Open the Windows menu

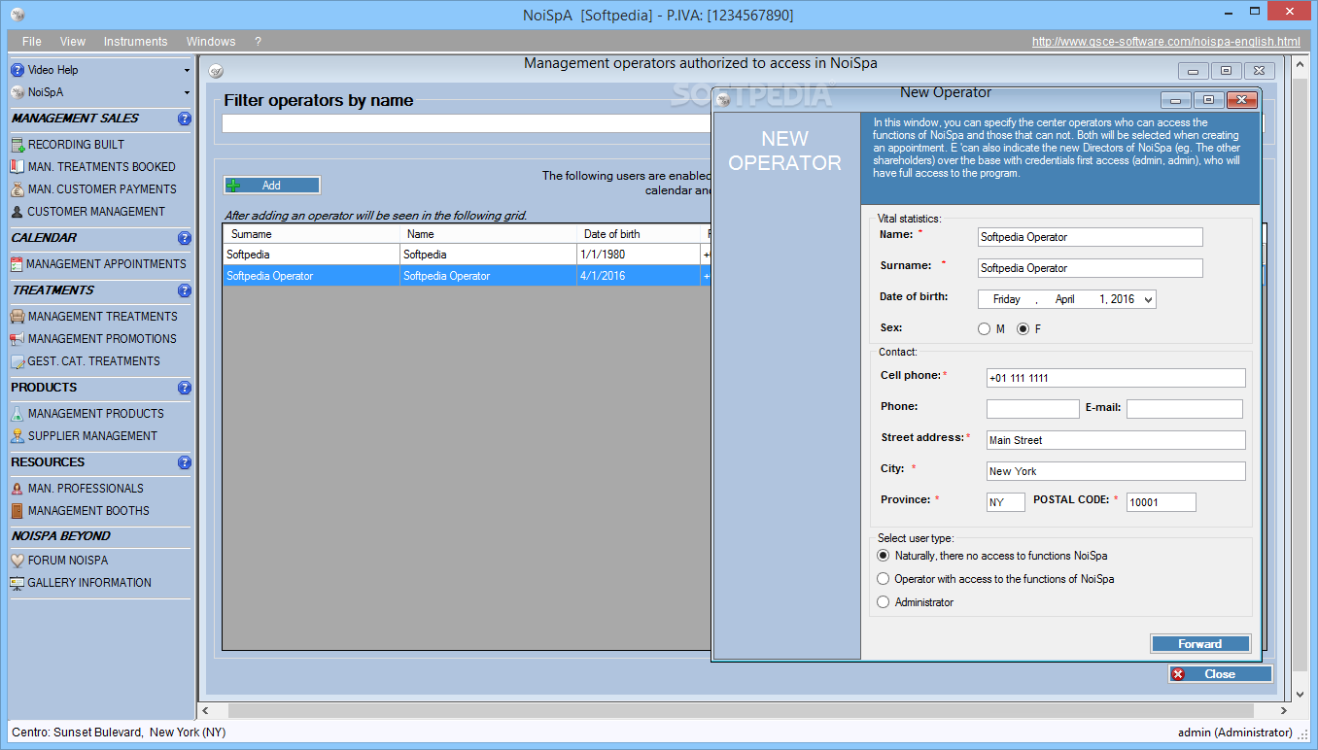click(x=211, y=42)
